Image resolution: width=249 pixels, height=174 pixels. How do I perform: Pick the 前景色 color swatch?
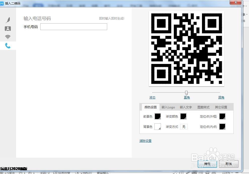tap(158, 116)
